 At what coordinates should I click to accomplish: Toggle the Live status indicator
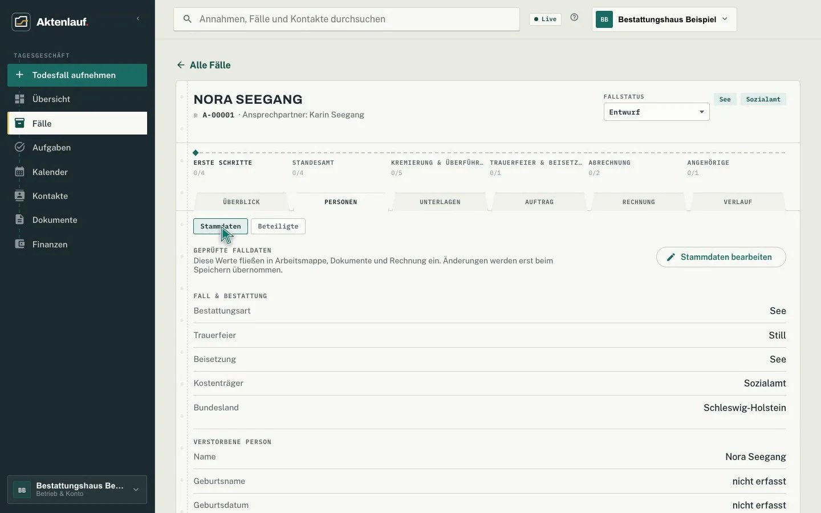[545, 19]
